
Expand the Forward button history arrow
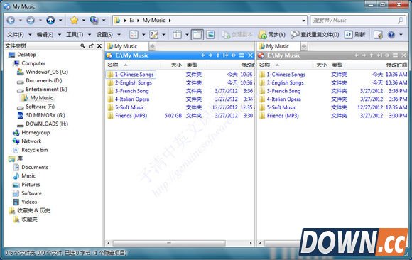[40, 20]
